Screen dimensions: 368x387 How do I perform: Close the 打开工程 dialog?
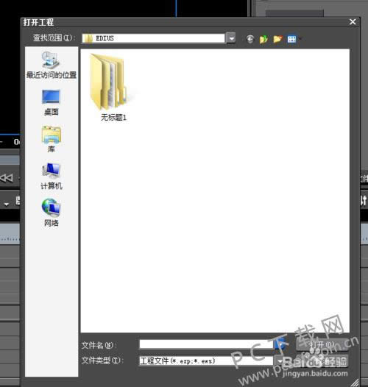point(353,22)
